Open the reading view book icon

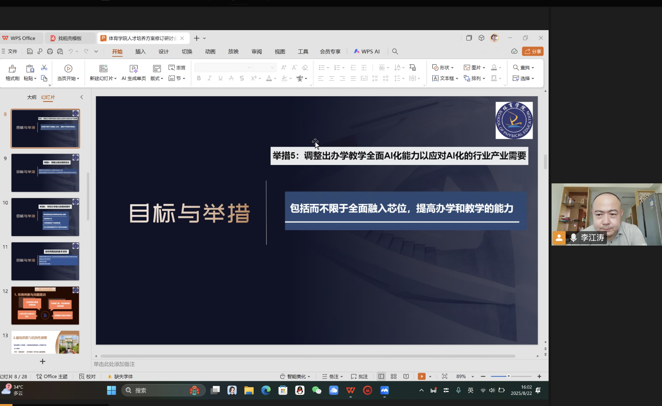pyautogui.click(x=406, y=377)
